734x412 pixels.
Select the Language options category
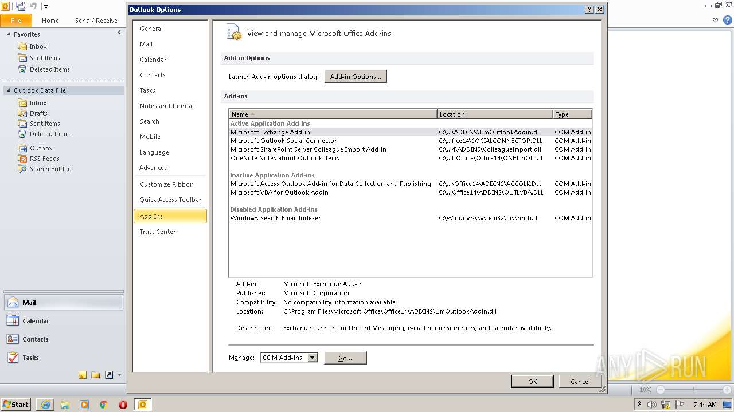tap(170, 152)
